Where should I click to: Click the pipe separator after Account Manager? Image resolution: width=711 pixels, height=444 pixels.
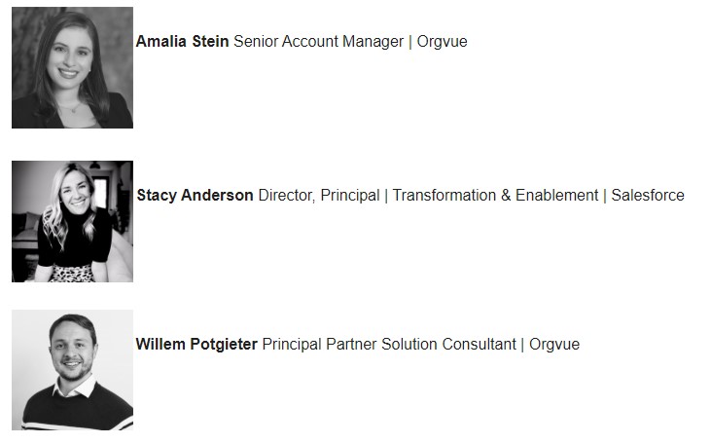click(x=409, y=42)
